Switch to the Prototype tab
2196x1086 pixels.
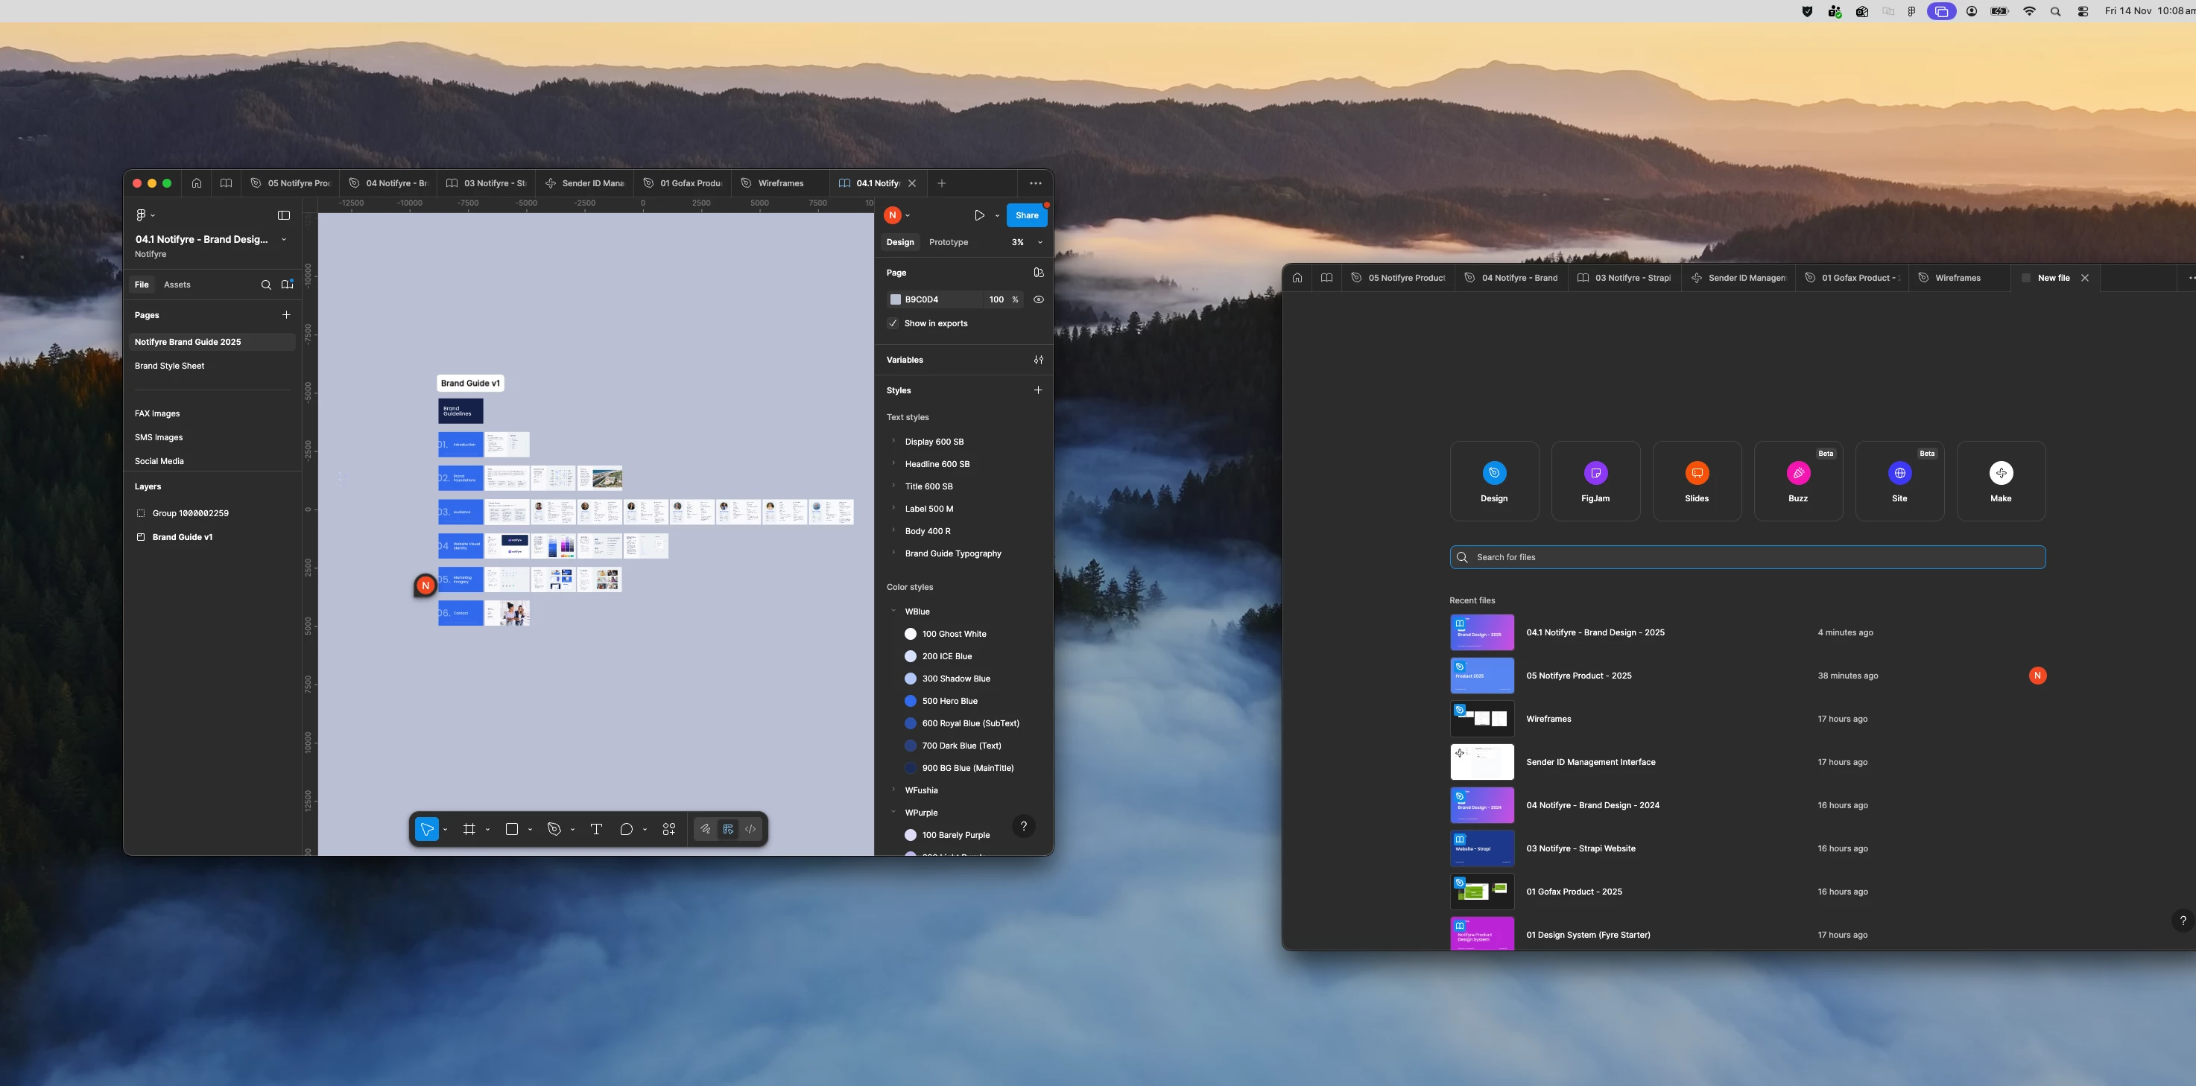pyautogui.click(x=948, y=242)
